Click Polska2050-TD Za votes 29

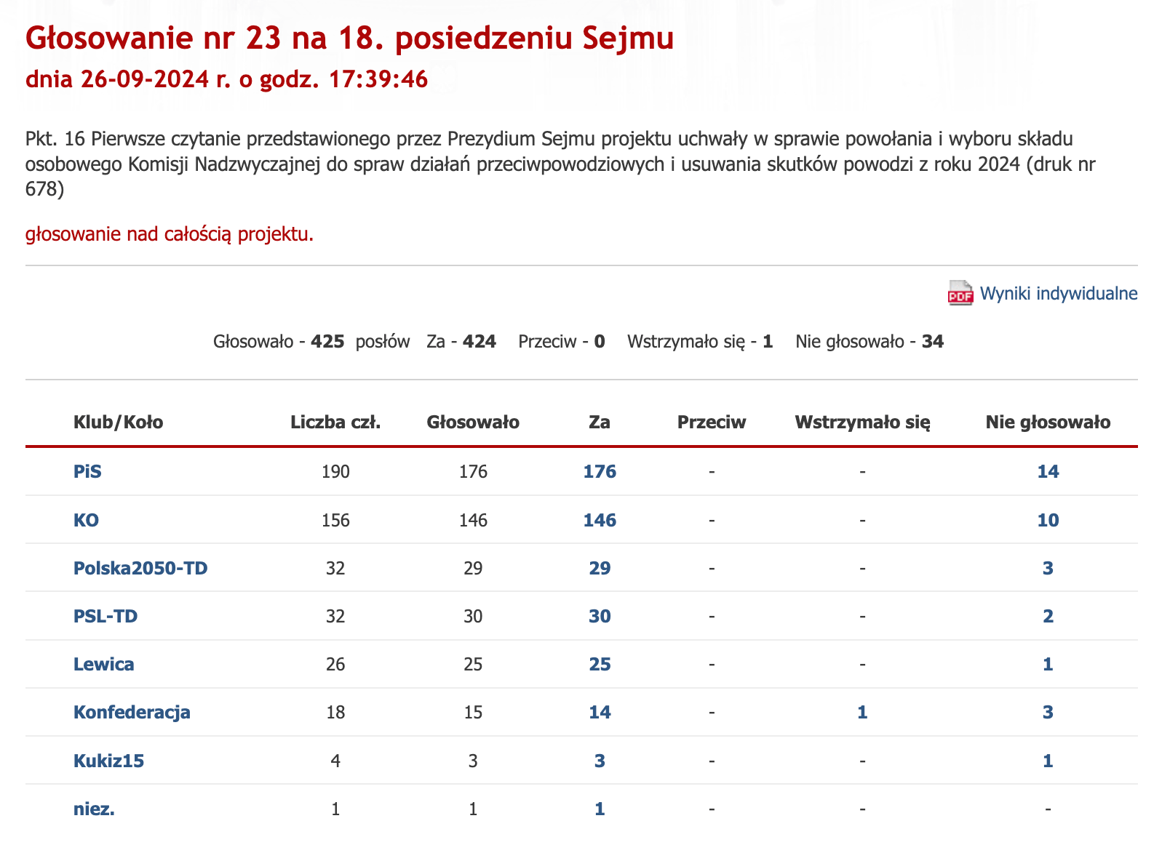tap(600, 568)
